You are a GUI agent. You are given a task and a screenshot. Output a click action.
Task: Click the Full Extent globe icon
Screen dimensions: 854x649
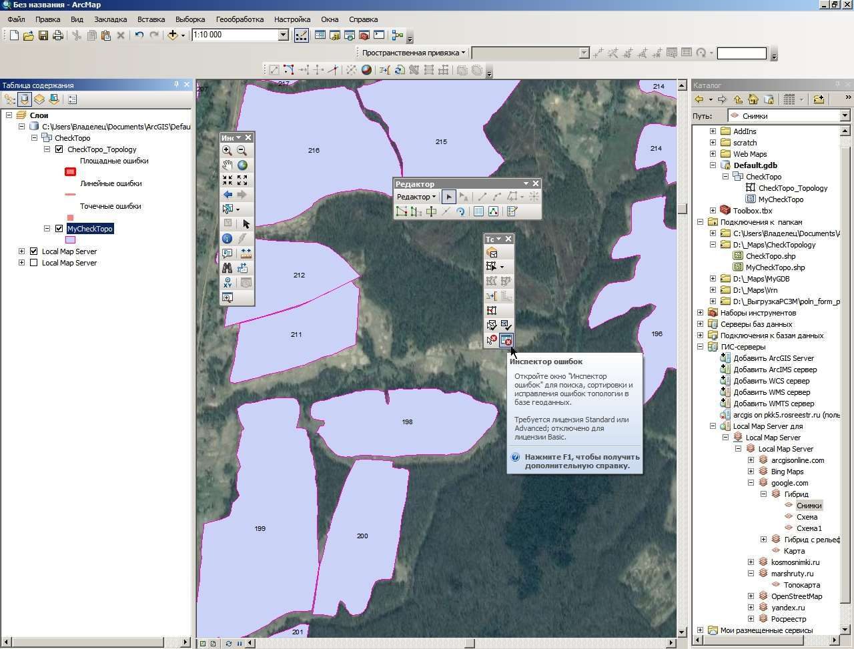(242, 165)
